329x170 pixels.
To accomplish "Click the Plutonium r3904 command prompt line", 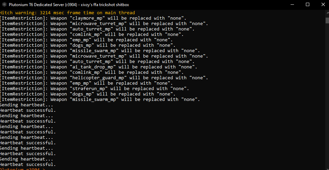I will coord(22,169).
